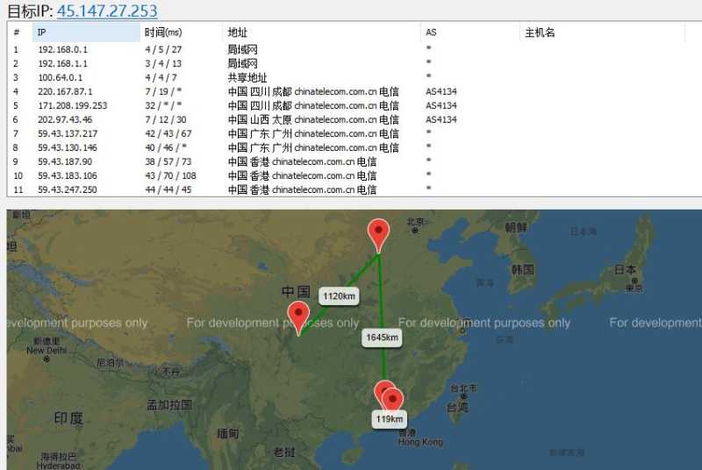Select hop row with IP 59.43.187.90

354,161
